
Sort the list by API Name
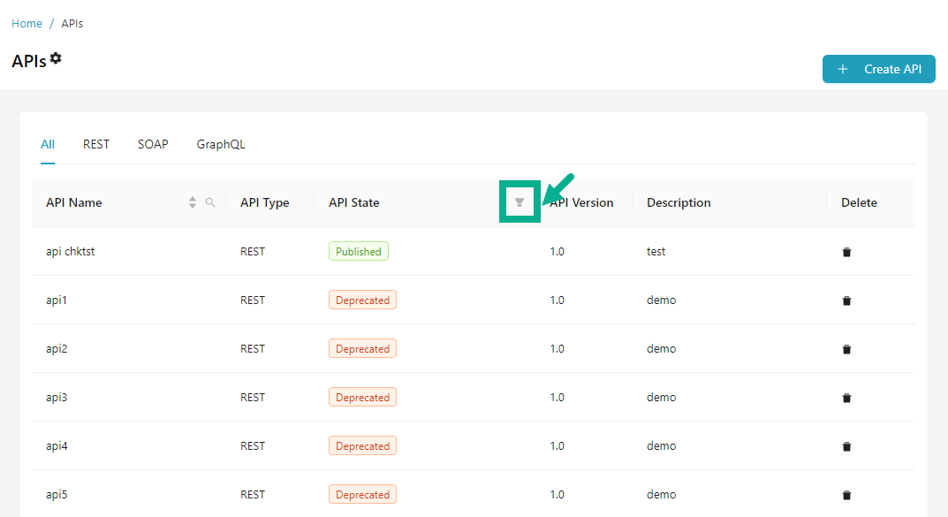(193, 202)
